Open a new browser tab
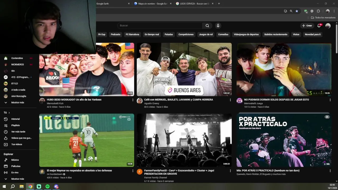The width and height of the screenshot is (338, 190). [219, 4]
